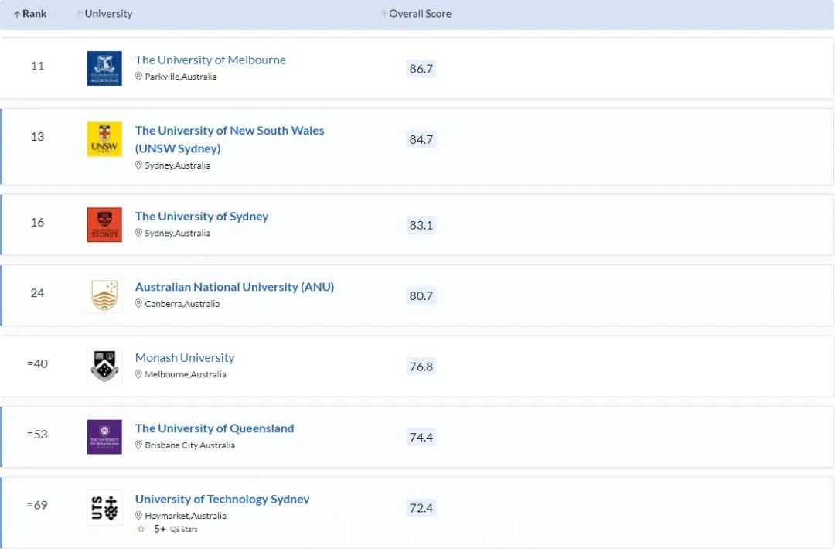
Task: Sort by Rank column header
Action: pos(30,14)
